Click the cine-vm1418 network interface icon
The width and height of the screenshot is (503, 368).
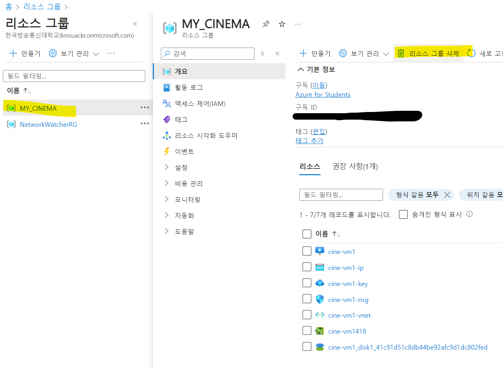tap(319, 331)
